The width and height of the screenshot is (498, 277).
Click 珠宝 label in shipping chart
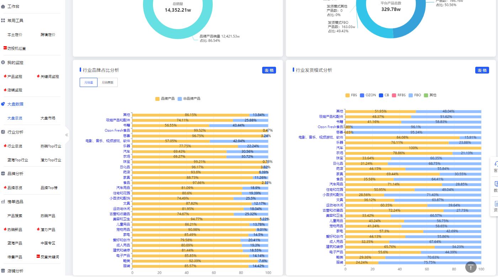(340, 158)
